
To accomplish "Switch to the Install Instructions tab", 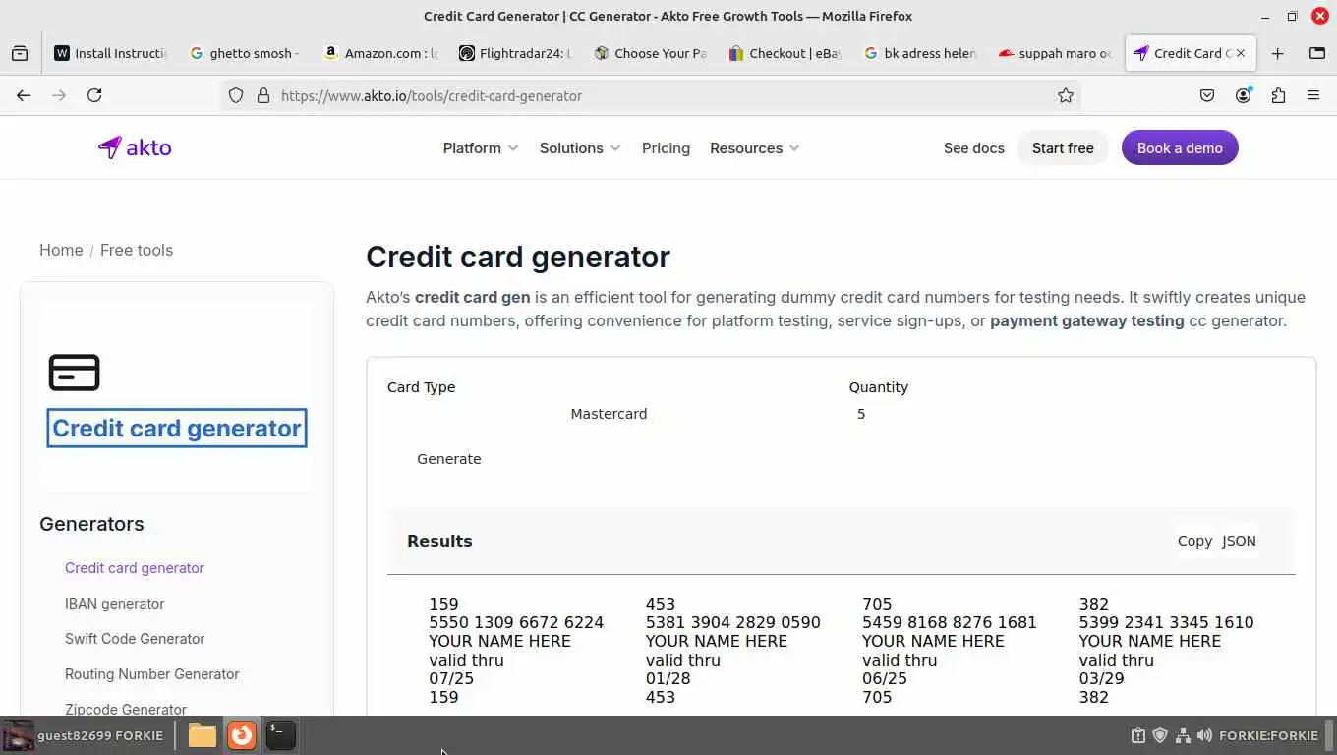I will pyautogui.click(x=111, y=53).
